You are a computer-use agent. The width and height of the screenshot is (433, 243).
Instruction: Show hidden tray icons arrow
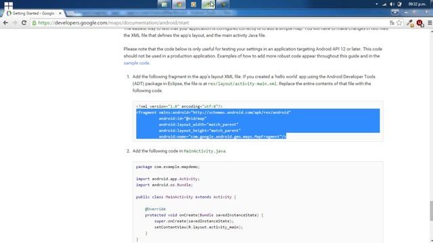tap(377, 4)
